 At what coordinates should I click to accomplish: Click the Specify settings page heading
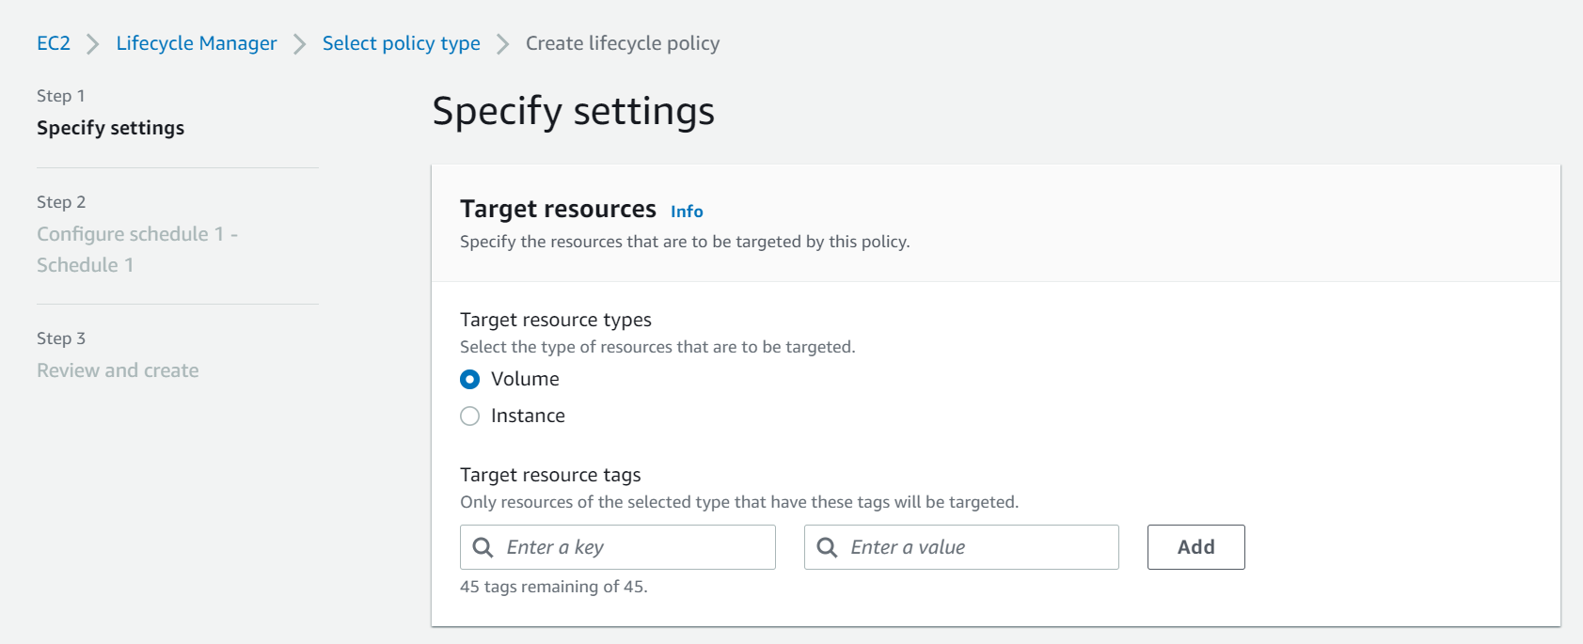click(x=574, y=111)
